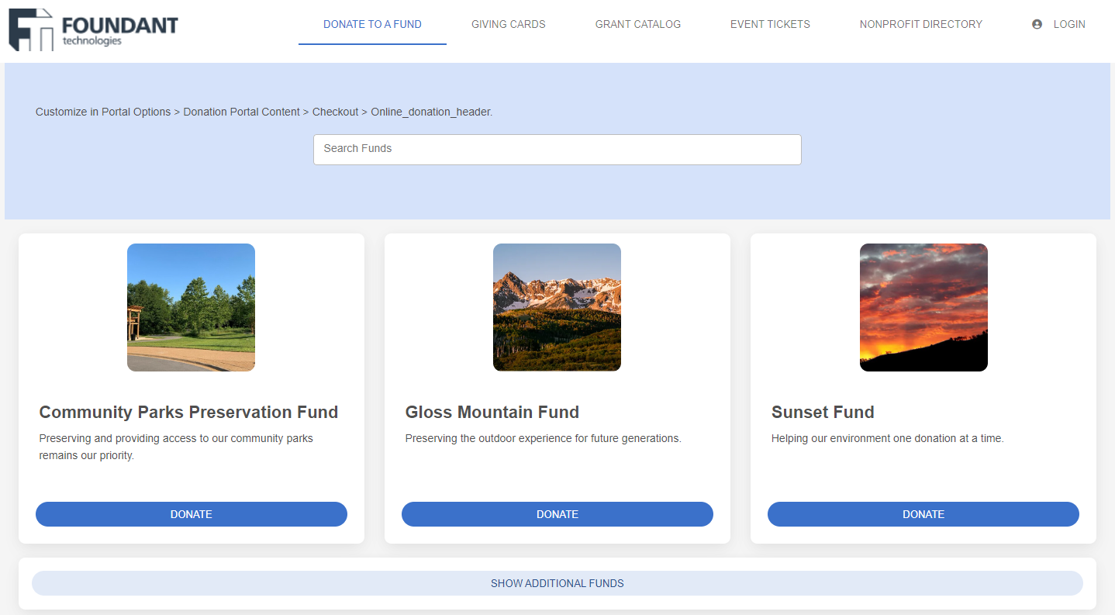Click the person icon next to LOGIN
1115x615 pixels.
point(1037,24)
